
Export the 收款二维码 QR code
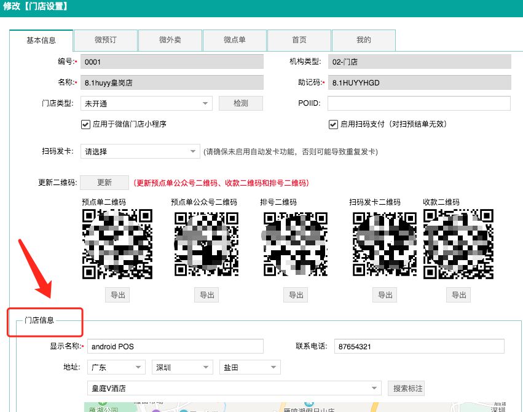pos(458,295)
